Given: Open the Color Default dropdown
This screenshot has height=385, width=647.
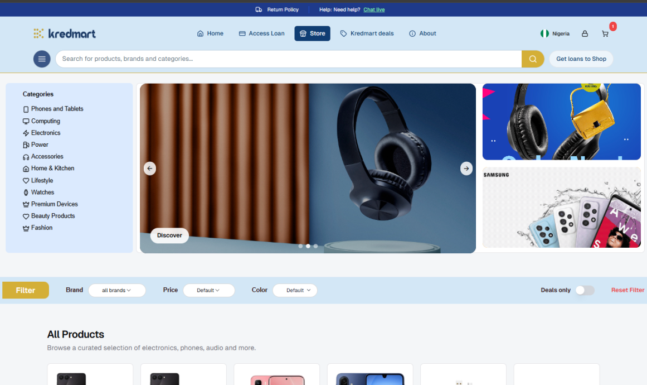Looking at the screenshot, I should coord(295,290).
